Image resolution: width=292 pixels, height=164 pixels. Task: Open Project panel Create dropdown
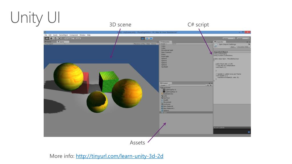[163, 85]
